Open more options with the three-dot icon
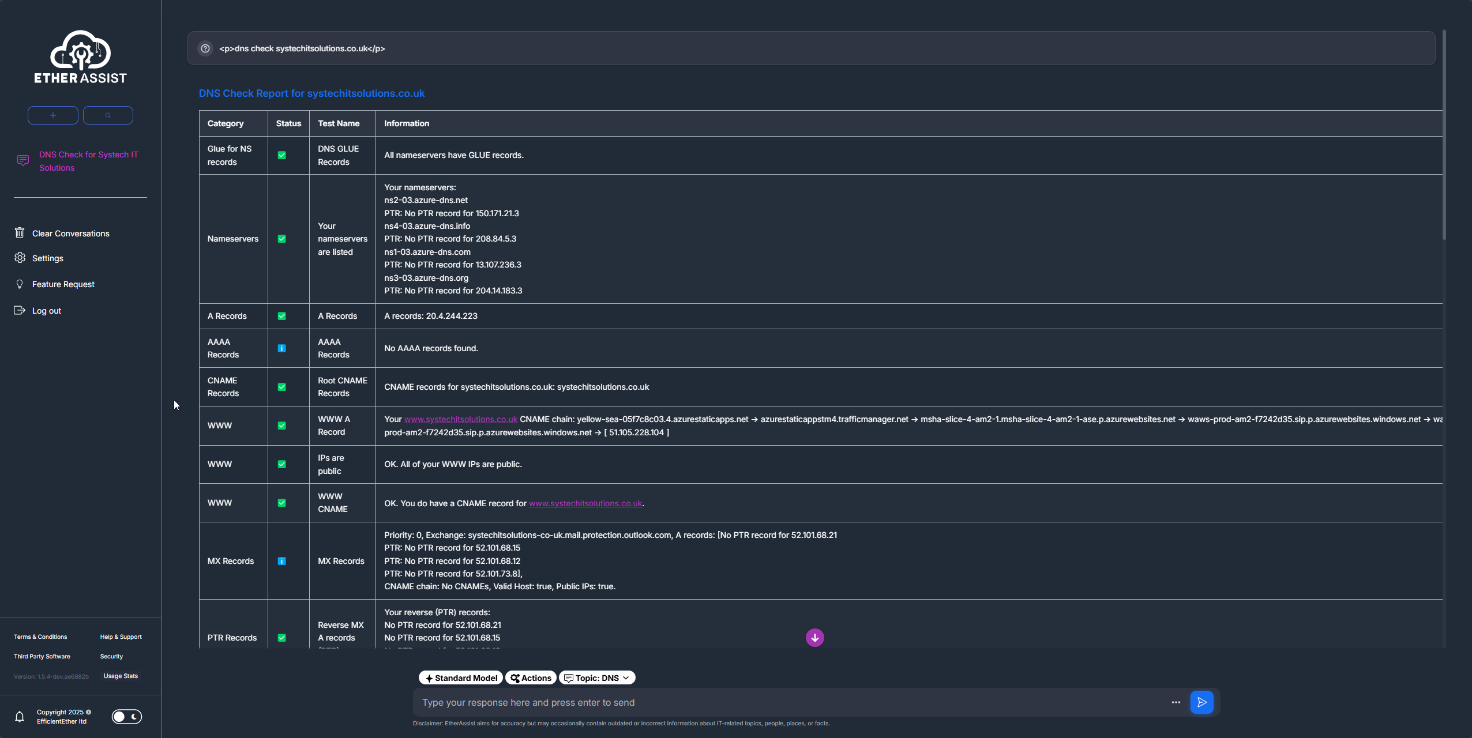 pos(1176,702)
